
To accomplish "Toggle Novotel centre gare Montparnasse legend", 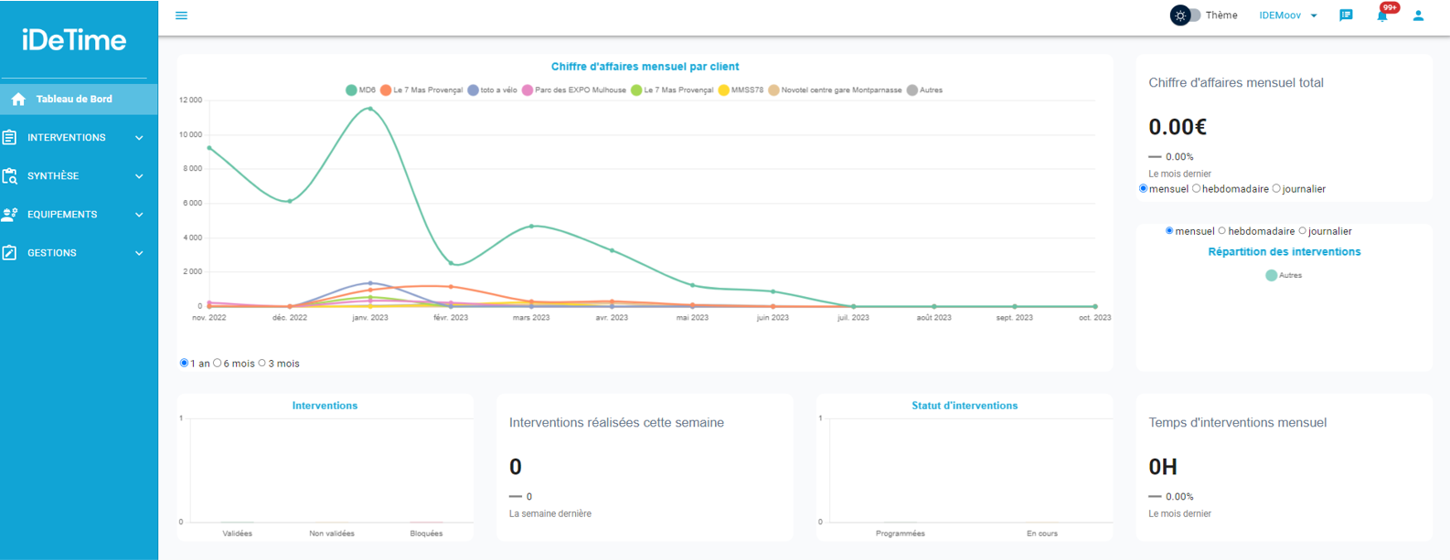I will [835, 90].
